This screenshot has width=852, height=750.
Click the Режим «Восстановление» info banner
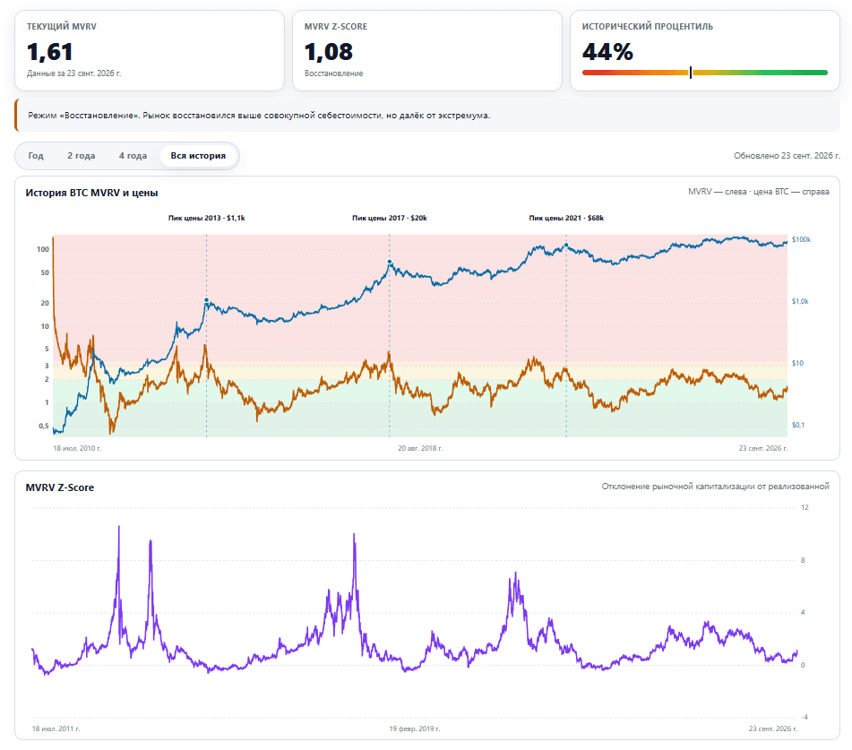pyautogui.click(x=427, y=116)
